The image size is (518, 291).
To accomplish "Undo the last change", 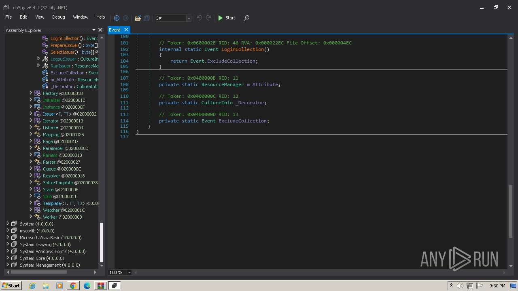I will tap(200, 18).
